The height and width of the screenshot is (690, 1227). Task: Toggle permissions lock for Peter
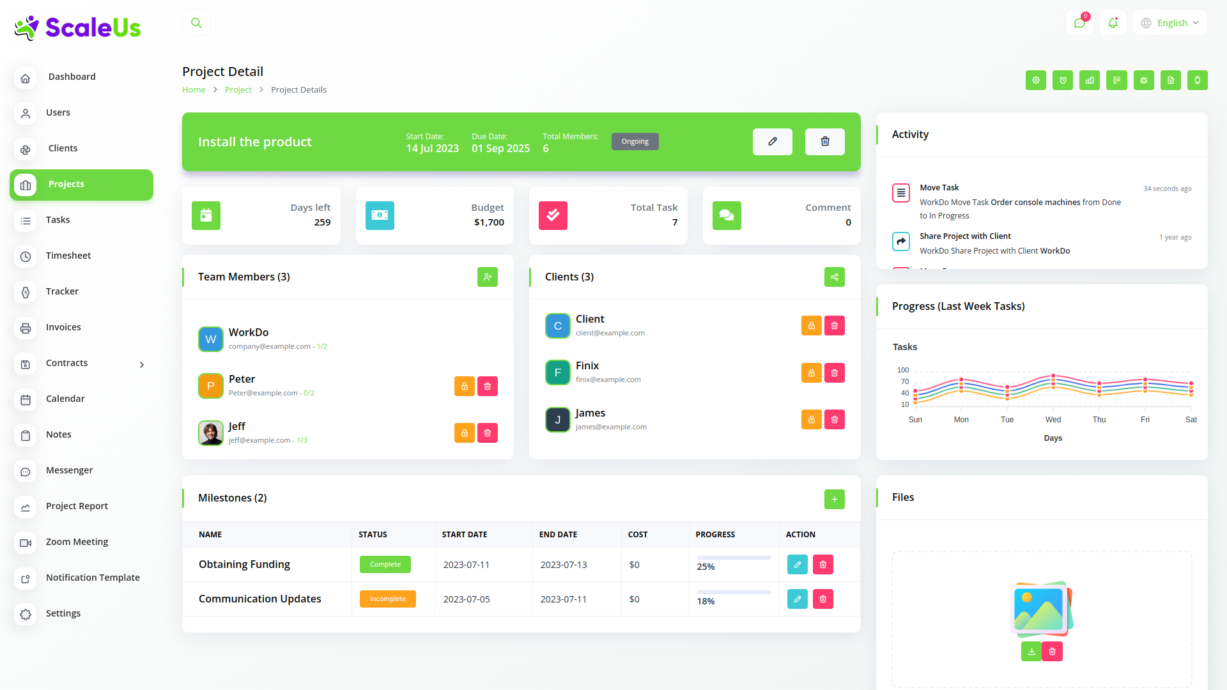point(465,387)
